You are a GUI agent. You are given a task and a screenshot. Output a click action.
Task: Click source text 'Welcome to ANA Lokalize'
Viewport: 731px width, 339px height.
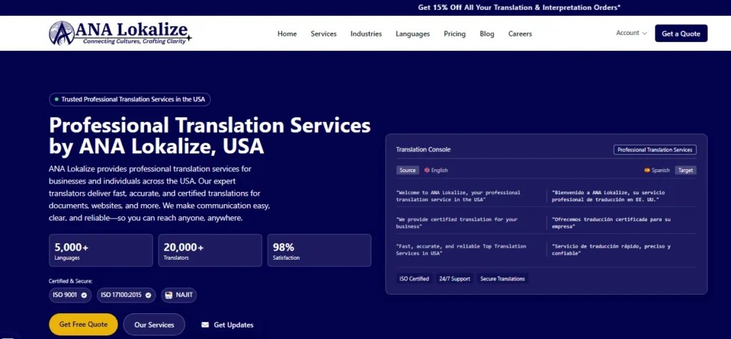coord(458,196)
